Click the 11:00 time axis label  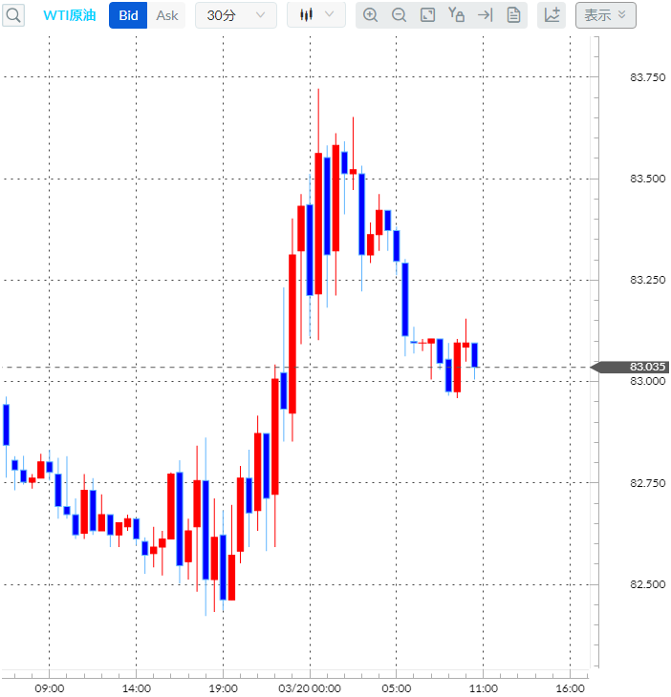484,688
